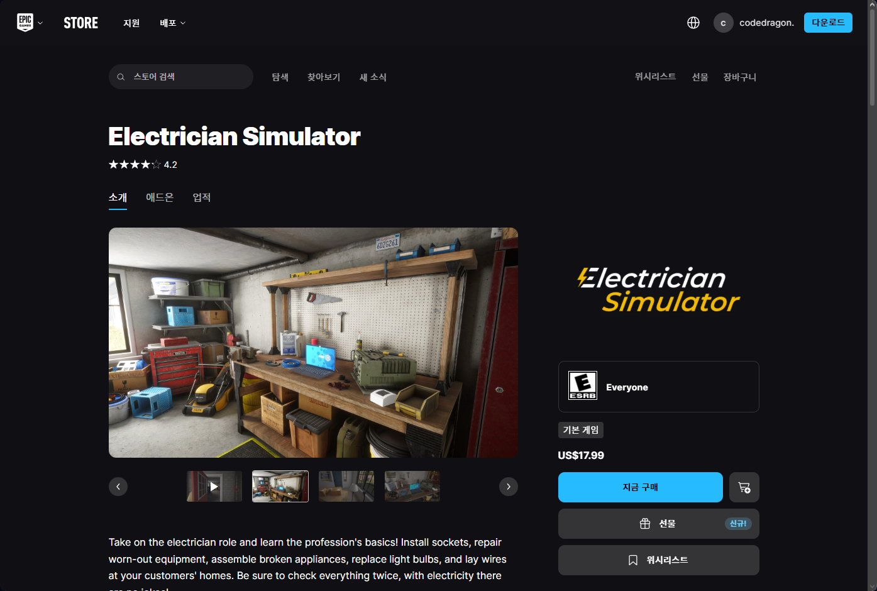Image resolution: width=877 pixels, height=591 pixels.
Task: Click the 신규! new badge
Action: click(738, 524)
